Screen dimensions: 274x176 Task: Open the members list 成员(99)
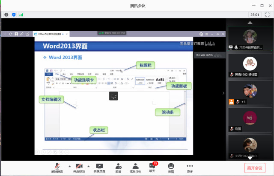click(x=135, y=168)
